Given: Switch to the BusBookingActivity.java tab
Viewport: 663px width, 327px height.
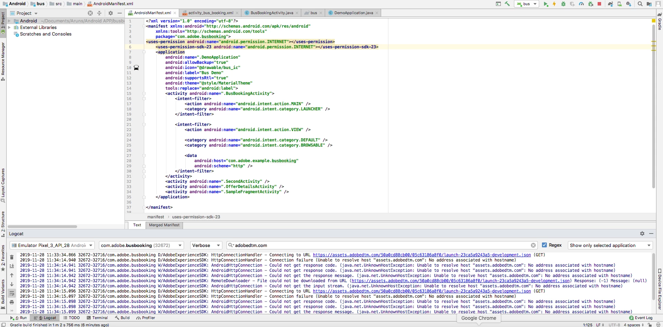Looking at the screenshot, I should pyautogui.click(x=272, y=13).
